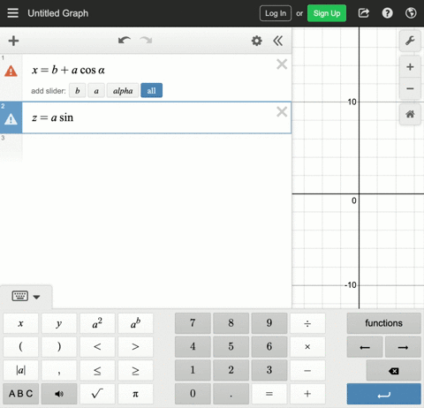The image size is (424, 408).
Task: Toggle the warning icon on expression 1
Action: click(11, 72)
